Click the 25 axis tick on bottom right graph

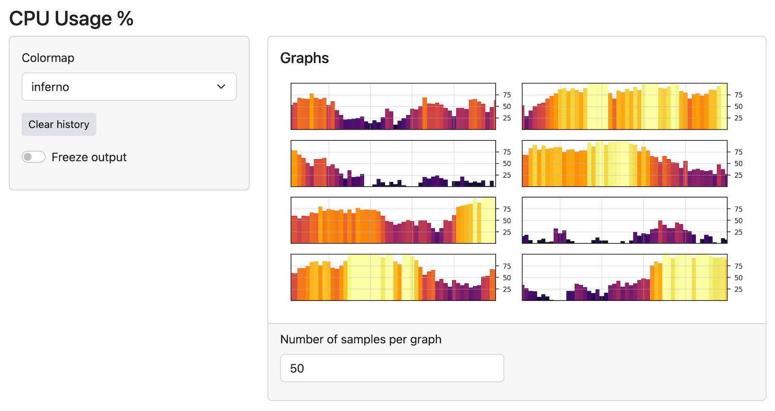(738, 289)
